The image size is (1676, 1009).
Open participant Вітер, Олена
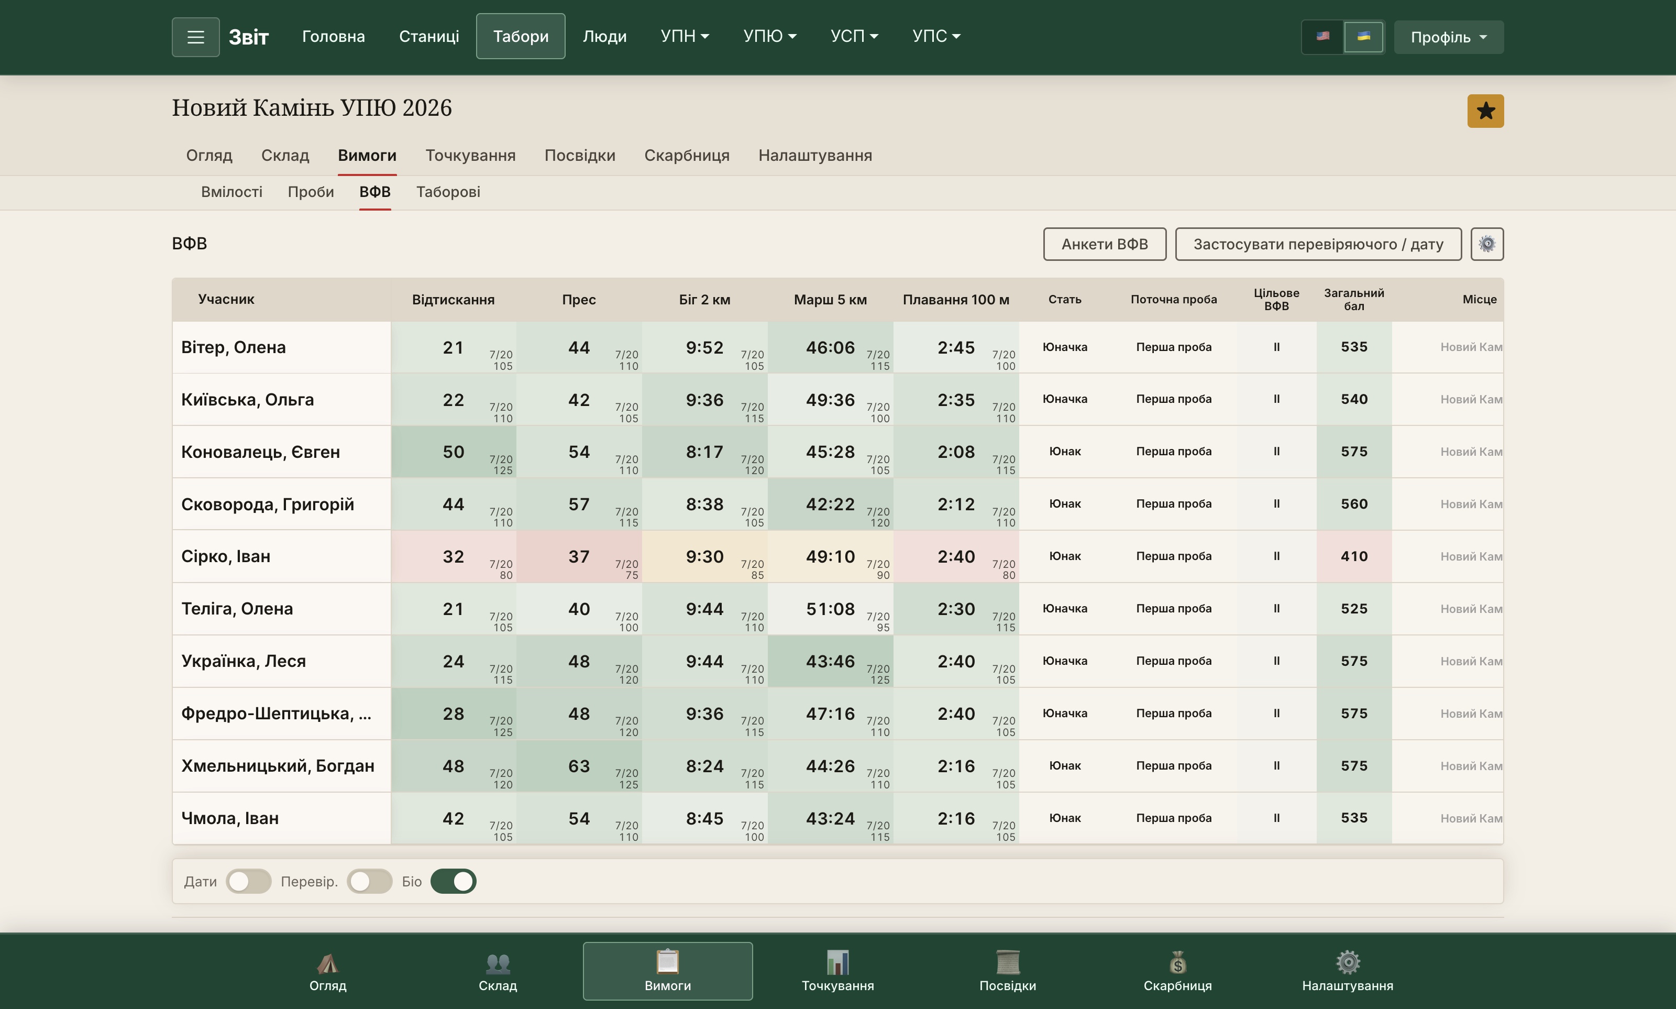233,347
